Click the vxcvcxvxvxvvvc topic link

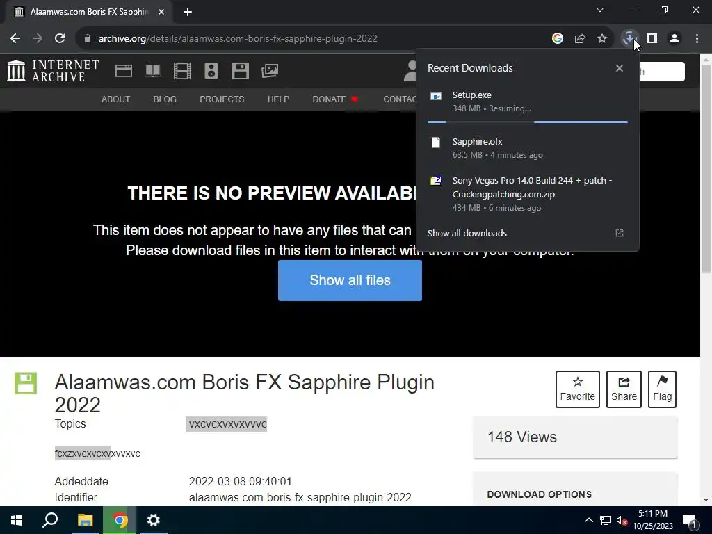click(227, 425)
